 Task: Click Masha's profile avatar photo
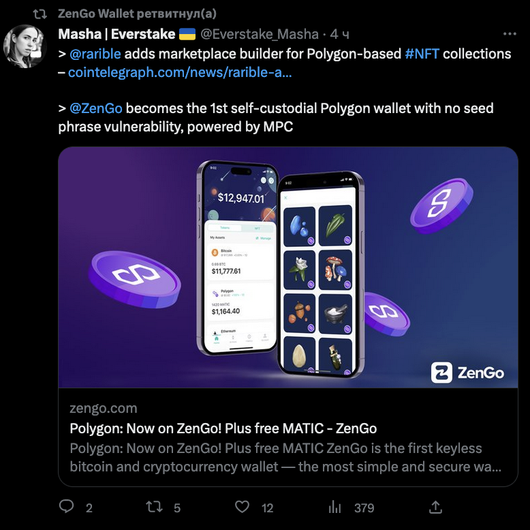click(26, 47)
